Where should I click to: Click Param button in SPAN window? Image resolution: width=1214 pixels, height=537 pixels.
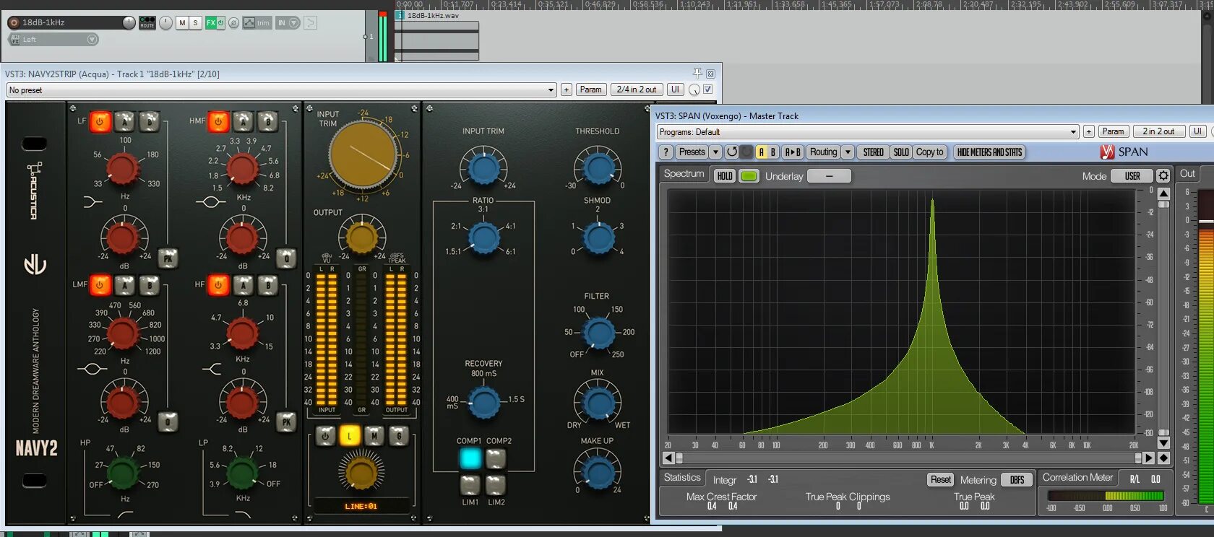(x=1113, y=131)
